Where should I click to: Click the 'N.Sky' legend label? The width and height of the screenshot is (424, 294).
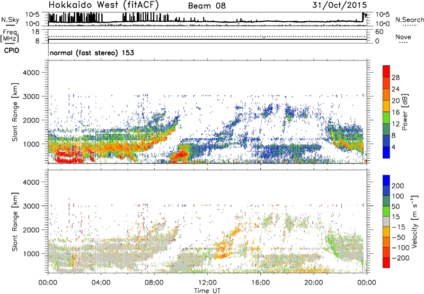[10, 20]
